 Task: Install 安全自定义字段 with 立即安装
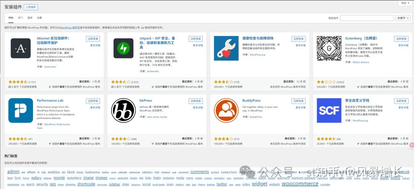coord(401,101)
